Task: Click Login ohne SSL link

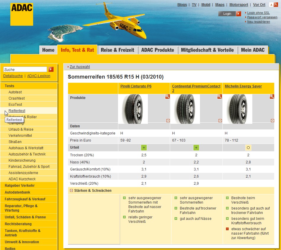Action: pos(259,13)
